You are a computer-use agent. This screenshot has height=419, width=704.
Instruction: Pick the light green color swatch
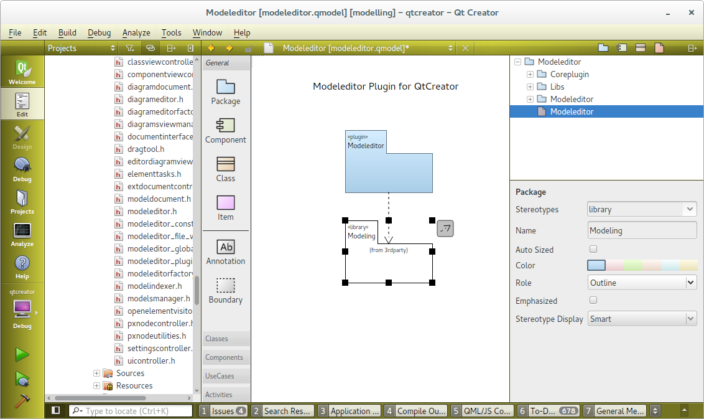(x=633, y=265)
